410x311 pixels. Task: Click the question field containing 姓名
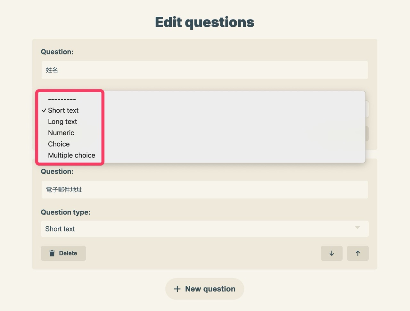tap(205, 70)
